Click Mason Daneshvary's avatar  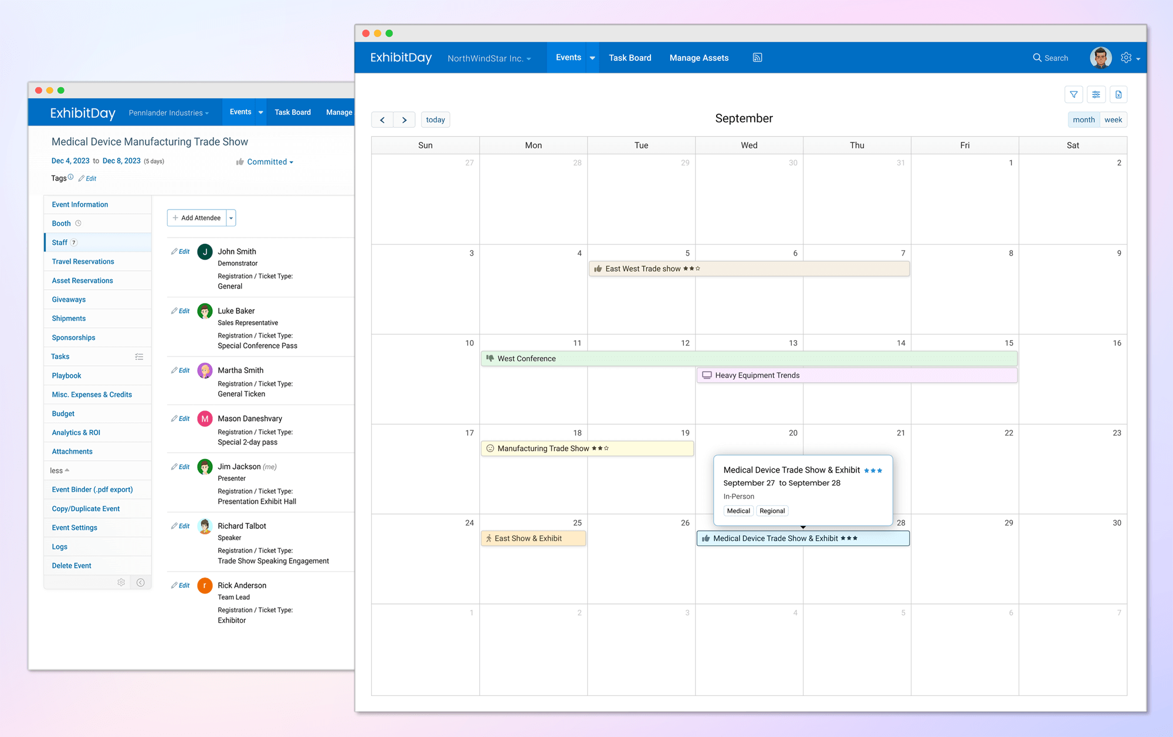[205, 419]
